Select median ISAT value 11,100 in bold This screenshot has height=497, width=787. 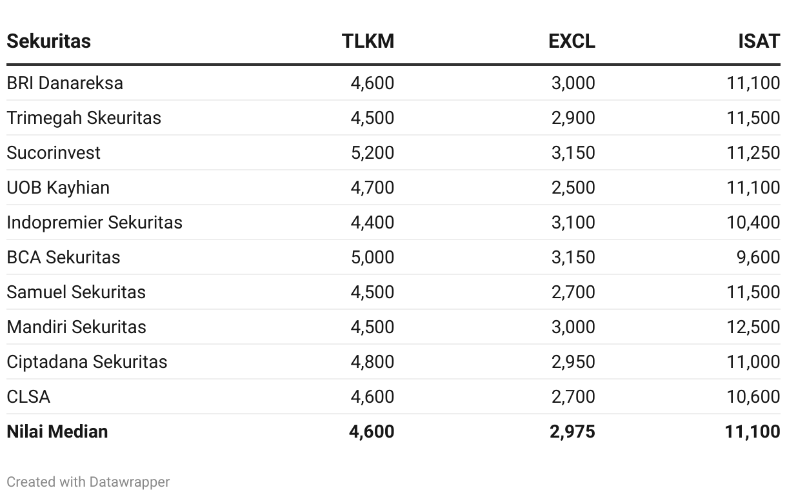[753, 431]
